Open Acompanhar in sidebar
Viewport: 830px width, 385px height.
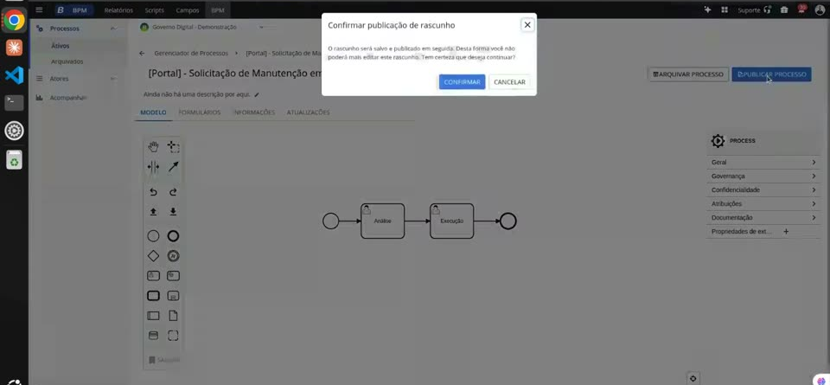coord(67,98)
